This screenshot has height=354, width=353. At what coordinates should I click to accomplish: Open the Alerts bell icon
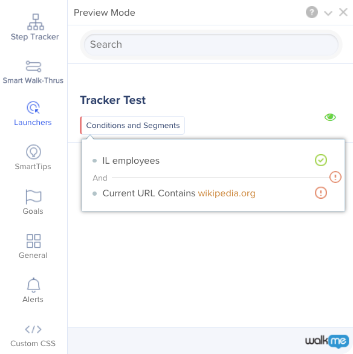pyautogui.click(x=33, y=285)
